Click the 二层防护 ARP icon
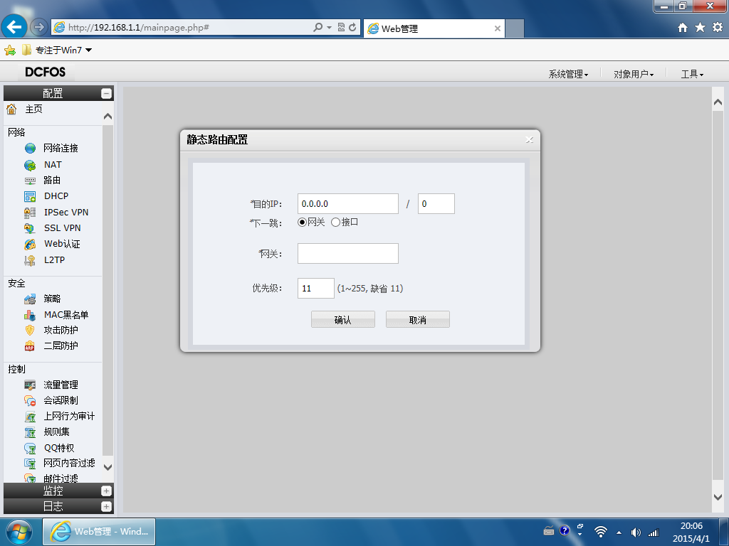The height and width of the screenshot is (546, 729). (x=30, y=346)
